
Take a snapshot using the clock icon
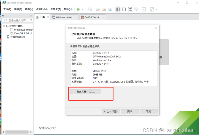(98, 9)
